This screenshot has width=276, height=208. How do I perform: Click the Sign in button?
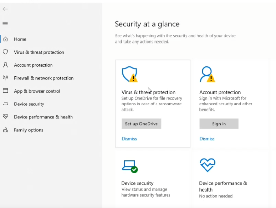(x=219, y=124)
